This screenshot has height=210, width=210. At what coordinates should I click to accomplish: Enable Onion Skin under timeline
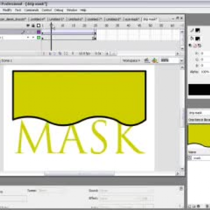[x=50, y=53]
